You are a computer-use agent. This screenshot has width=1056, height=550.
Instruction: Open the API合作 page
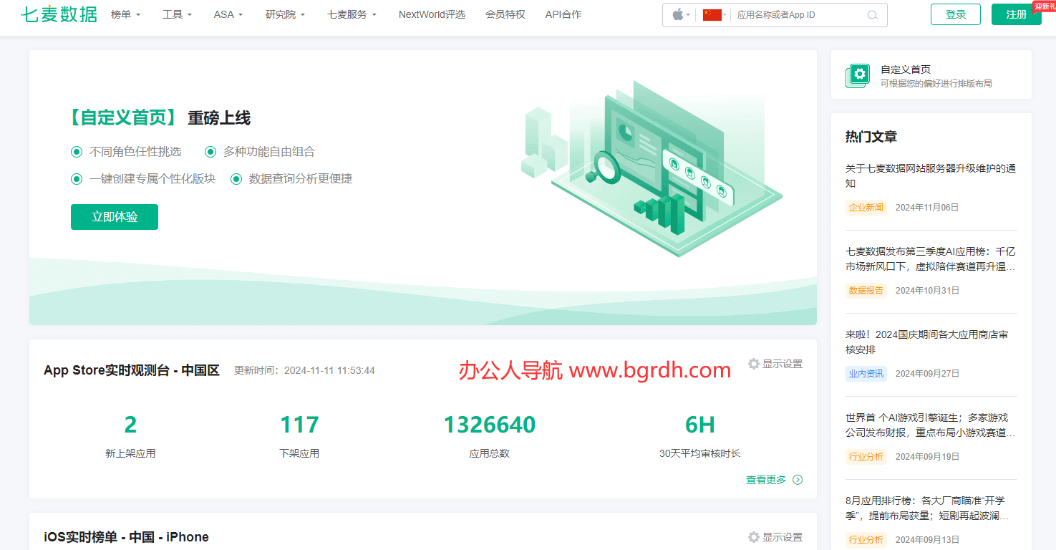[563, 14]
